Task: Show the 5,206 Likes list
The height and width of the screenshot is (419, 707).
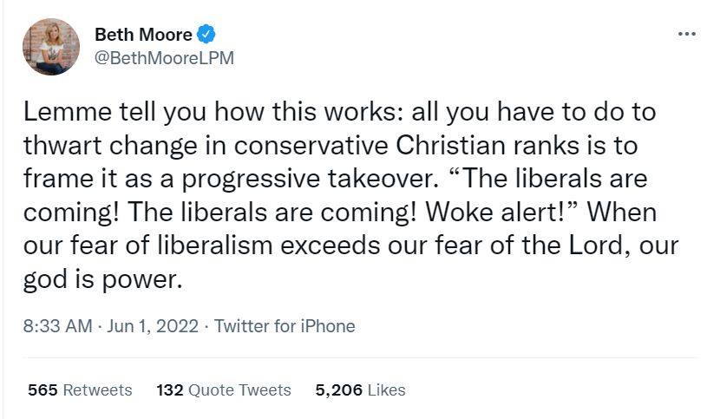Action: tap(360, 390)
